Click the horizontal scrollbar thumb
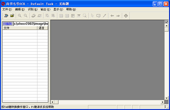 click(56, 102)
